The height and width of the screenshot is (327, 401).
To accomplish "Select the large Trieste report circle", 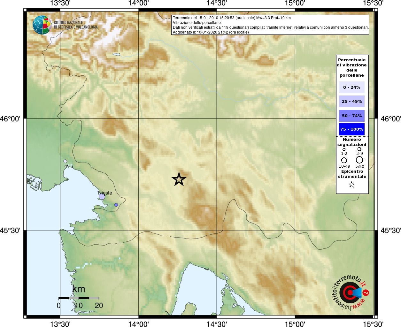I will pos(102,197).
